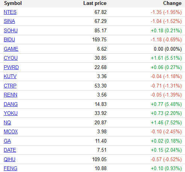The image size is (185, 172).
Task: Click the RENN ticker link
Action: 11,95
